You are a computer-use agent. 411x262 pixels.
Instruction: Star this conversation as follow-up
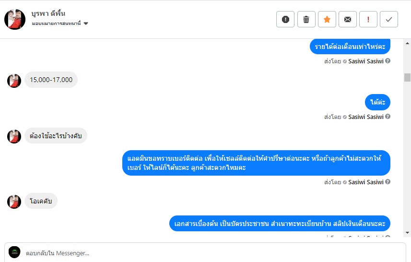pos(327,19)
